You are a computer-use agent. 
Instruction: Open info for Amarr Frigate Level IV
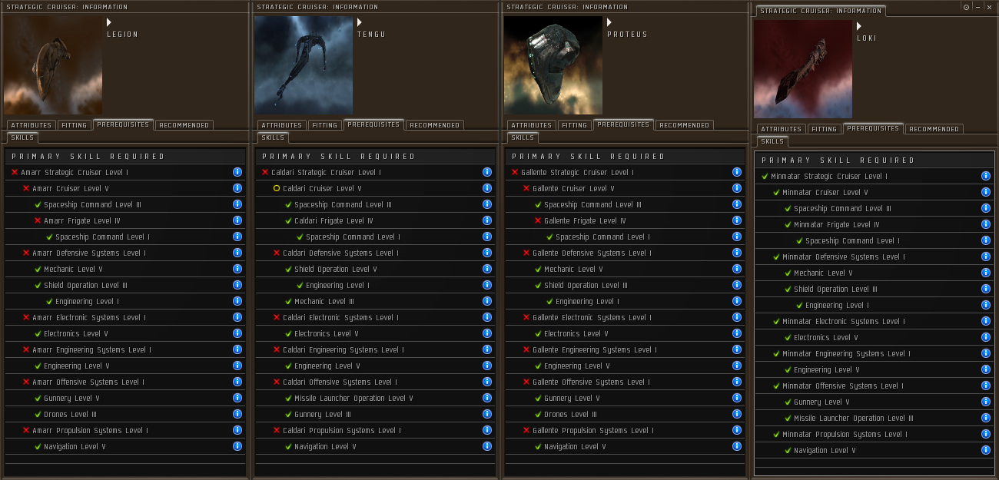(237, 220)
